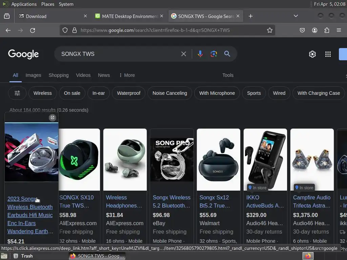Toggle the With Microphone filter chip
347x260 pixels.
pyautogui.click(x=217, y=93)
